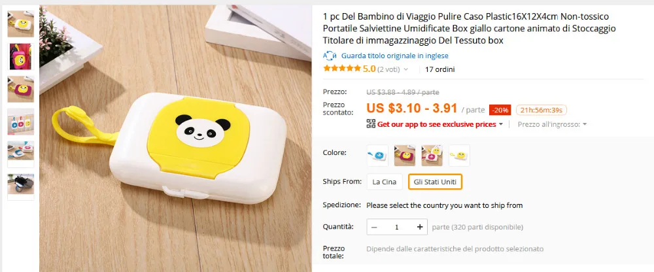
Task: Select La Cina as shipping origin
Action: click(384, 182)
